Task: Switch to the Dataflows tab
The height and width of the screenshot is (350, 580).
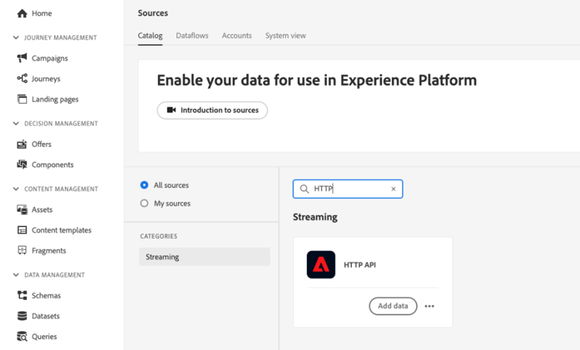Action: click(x=192, y=36)
